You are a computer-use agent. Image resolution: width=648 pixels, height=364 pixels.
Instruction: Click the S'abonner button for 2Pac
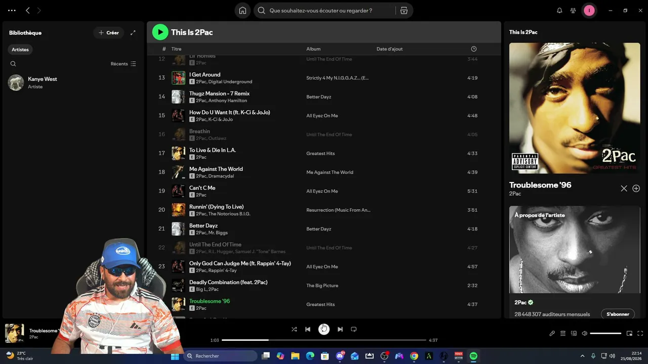click(618, 314)
